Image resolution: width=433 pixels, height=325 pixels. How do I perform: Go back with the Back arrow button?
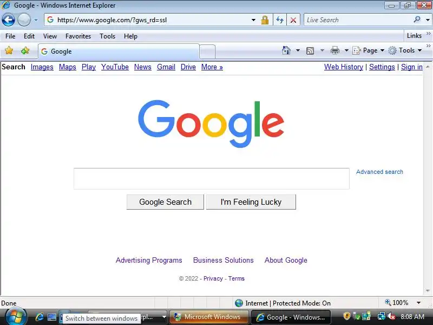(x=8, y=20)
